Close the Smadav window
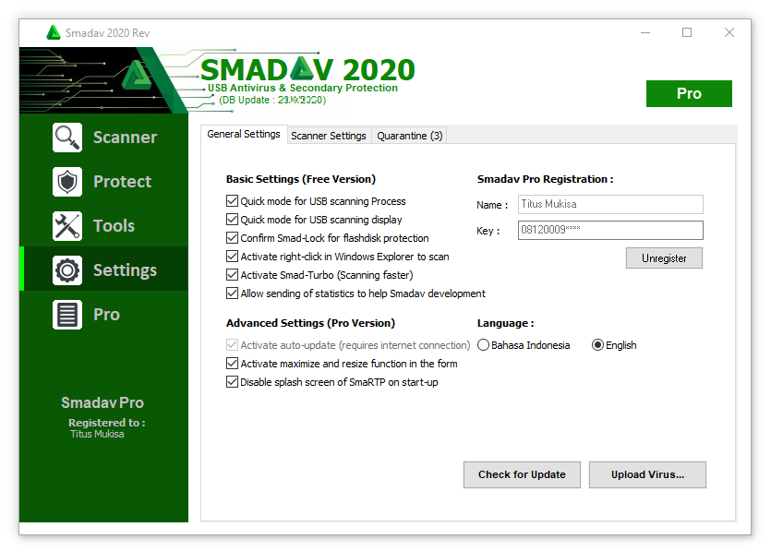The height and width of the screenshot is (551, 771). (x=729, y=32)
